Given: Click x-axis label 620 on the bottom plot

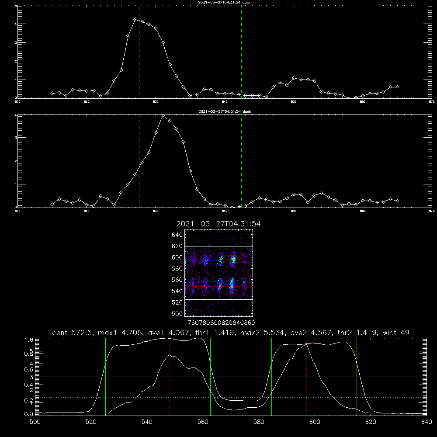Looking at the screenshot, I should 371,422.
